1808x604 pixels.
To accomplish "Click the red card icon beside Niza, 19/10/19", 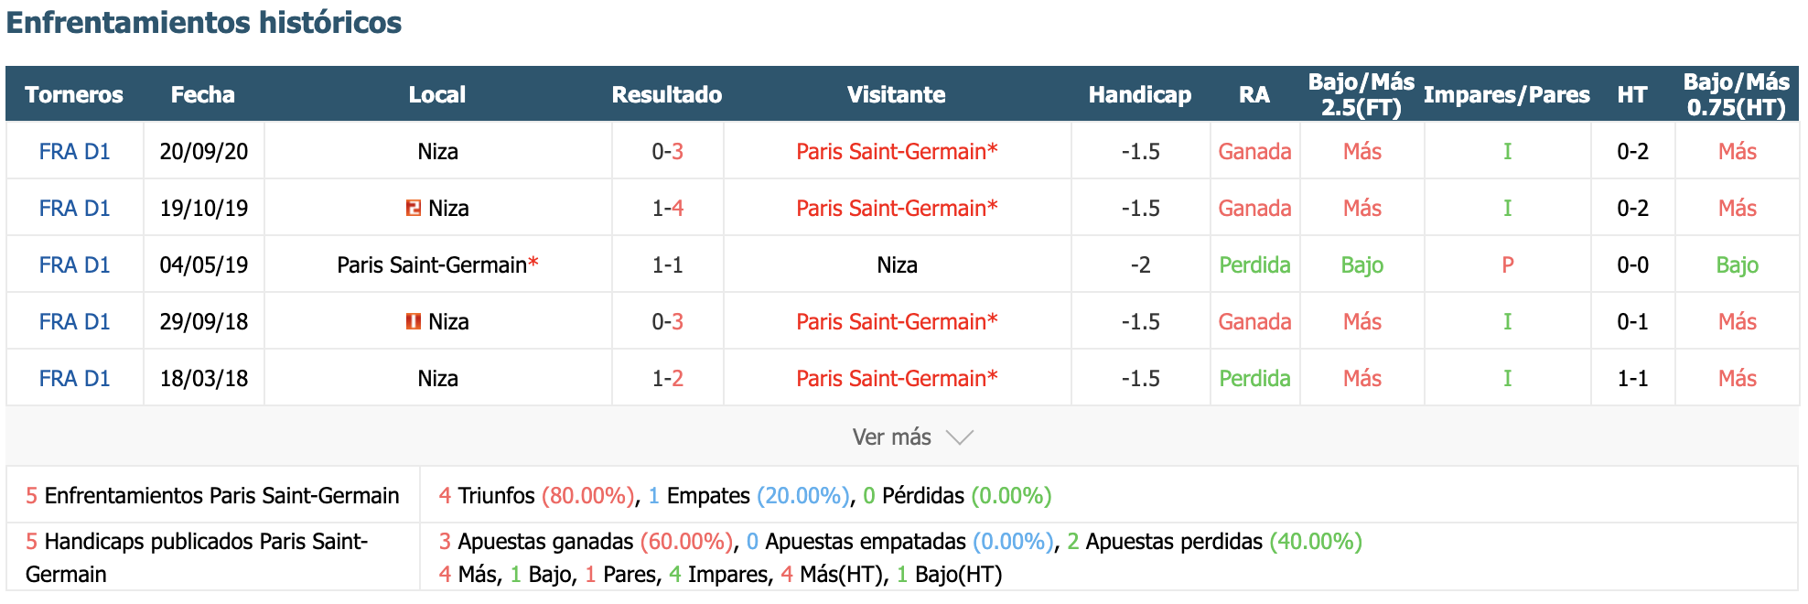I will point(414,208).
